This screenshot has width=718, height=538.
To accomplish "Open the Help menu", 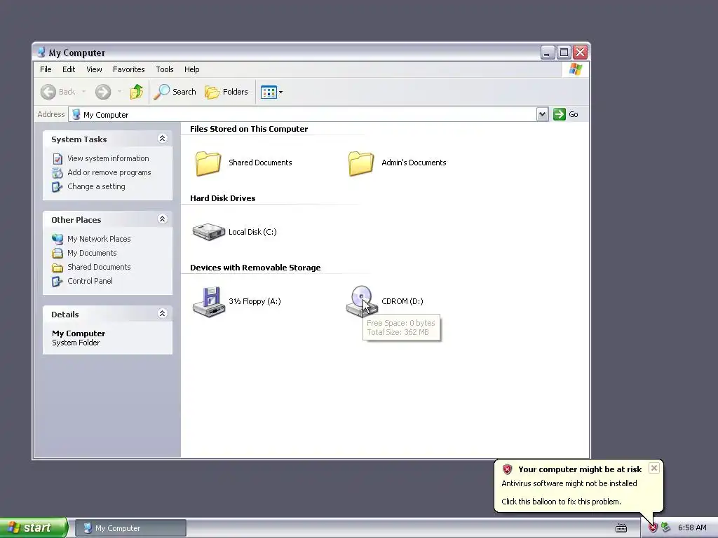I will 192,69.
